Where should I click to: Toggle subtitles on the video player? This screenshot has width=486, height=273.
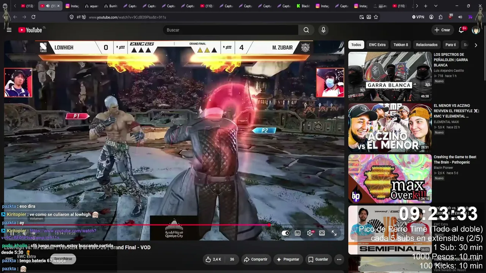coord(298,233)
